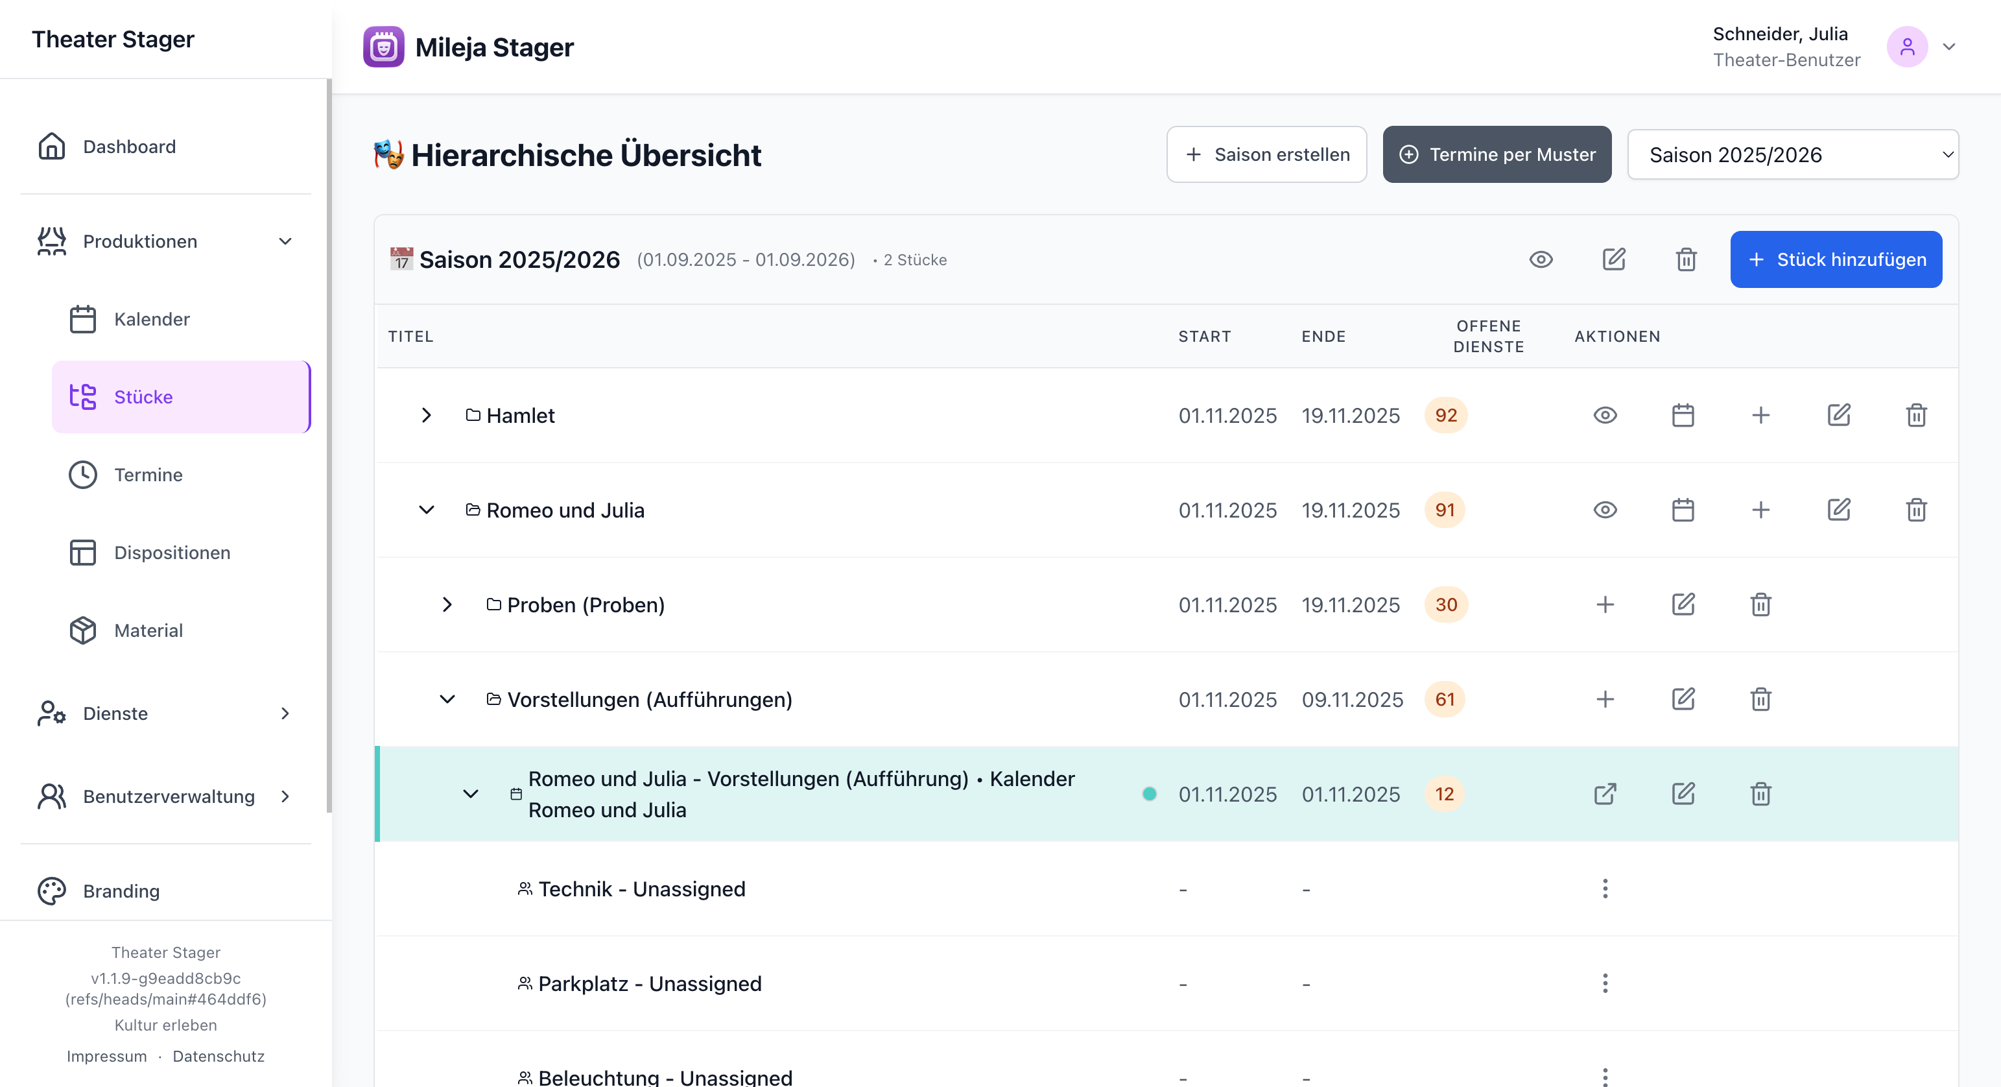Toggle visibility of the Hamlet row
Image resolution: width=2001 pixels, height=1087 pixels.
pyautogui.click(x=1605, y=415)
